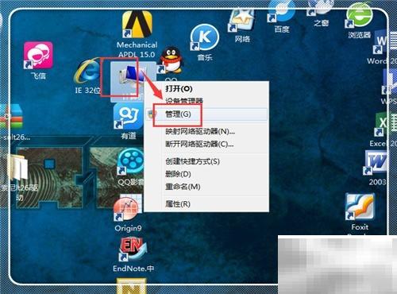Screen dimensions: 397x294
Task: Open the Origin9 desktop shortcut
Action: (x=128, y=208)
